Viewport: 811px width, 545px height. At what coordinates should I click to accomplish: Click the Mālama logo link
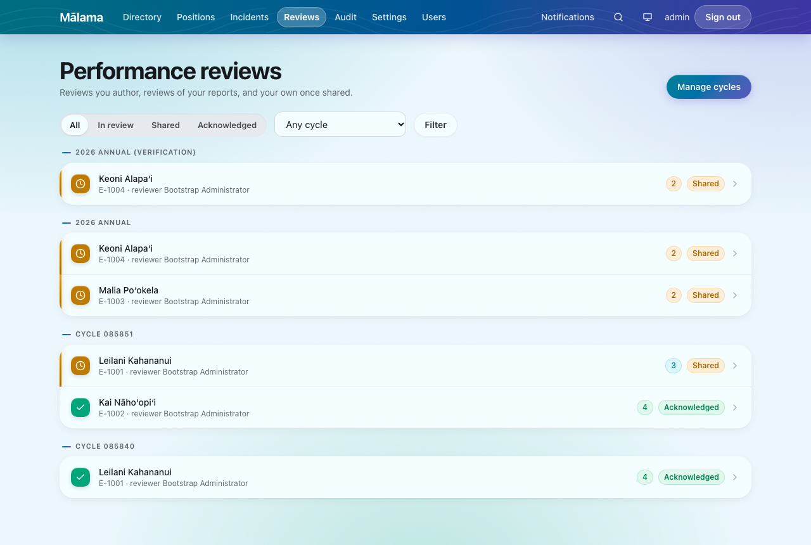[x=81, y=17]
